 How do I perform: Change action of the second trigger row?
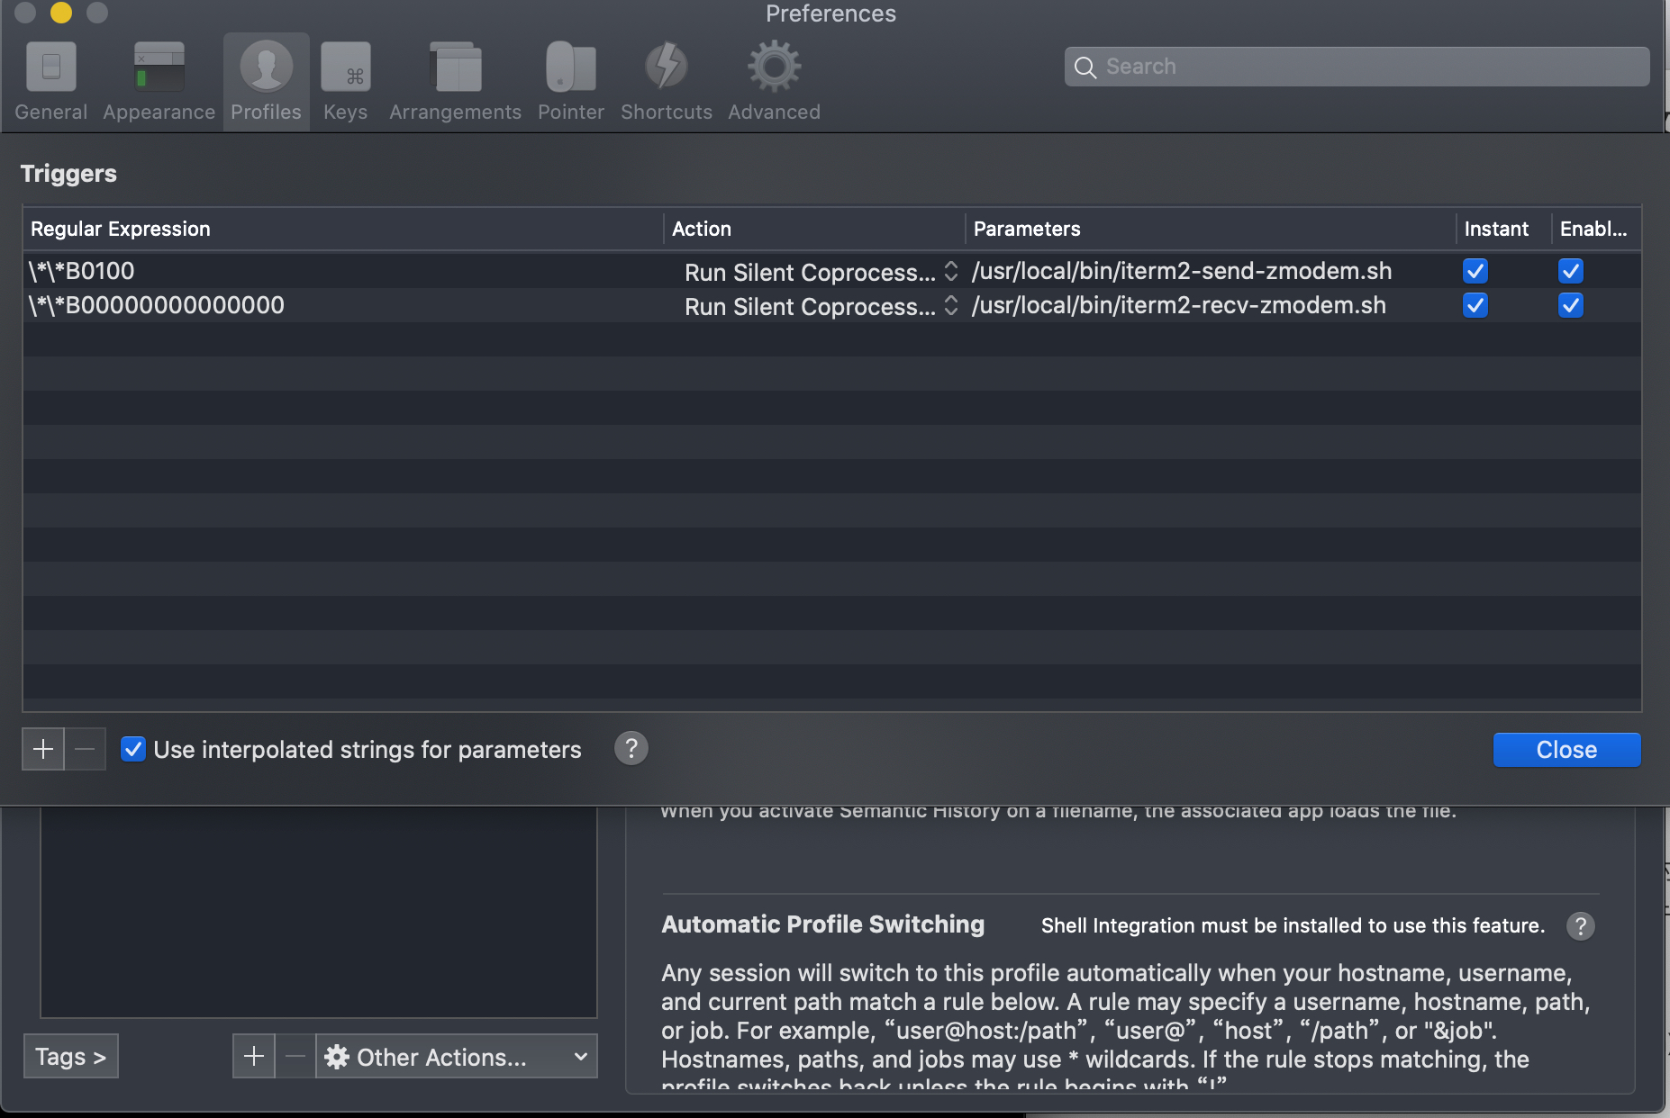tap(951, 306)
